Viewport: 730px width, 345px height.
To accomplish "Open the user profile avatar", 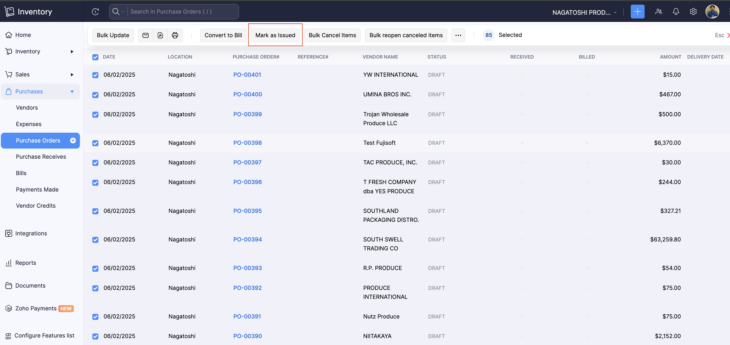I will (712, 12).
